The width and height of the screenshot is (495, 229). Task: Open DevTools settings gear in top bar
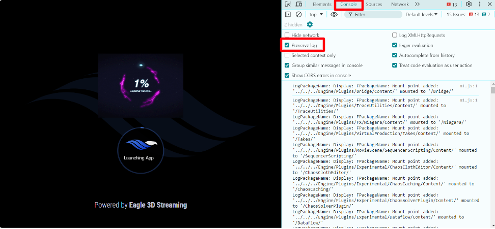[469, 5]
